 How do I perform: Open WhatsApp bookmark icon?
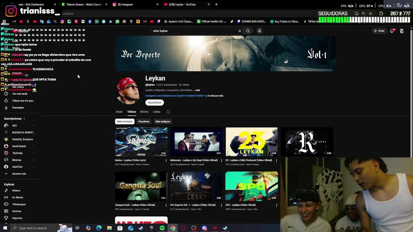coord(117,22)
